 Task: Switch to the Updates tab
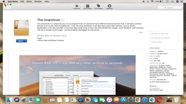click(x=109, y=7)
